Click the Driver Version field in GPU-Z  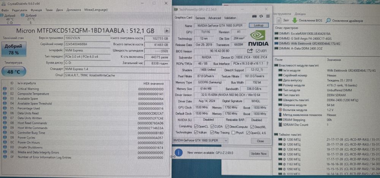pyautogui.click(x=231, y=95)
